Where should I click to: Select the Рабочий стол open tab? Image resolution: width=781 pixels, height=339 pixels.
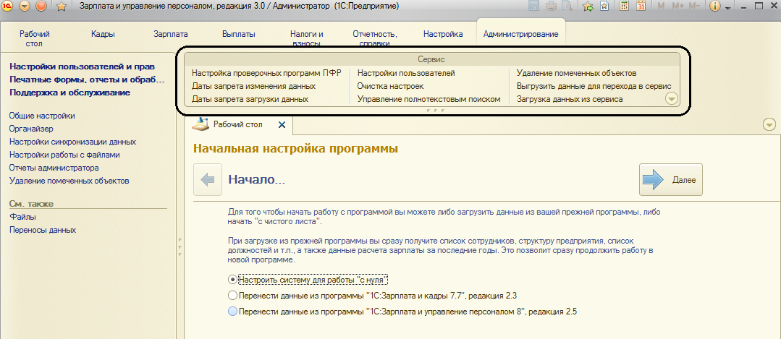(238, 125)
